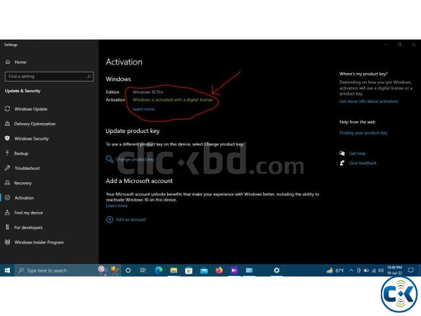Click the volume speaker icon in the tray
This screenshot has height=316, width=421.
(x=381, y=271)
